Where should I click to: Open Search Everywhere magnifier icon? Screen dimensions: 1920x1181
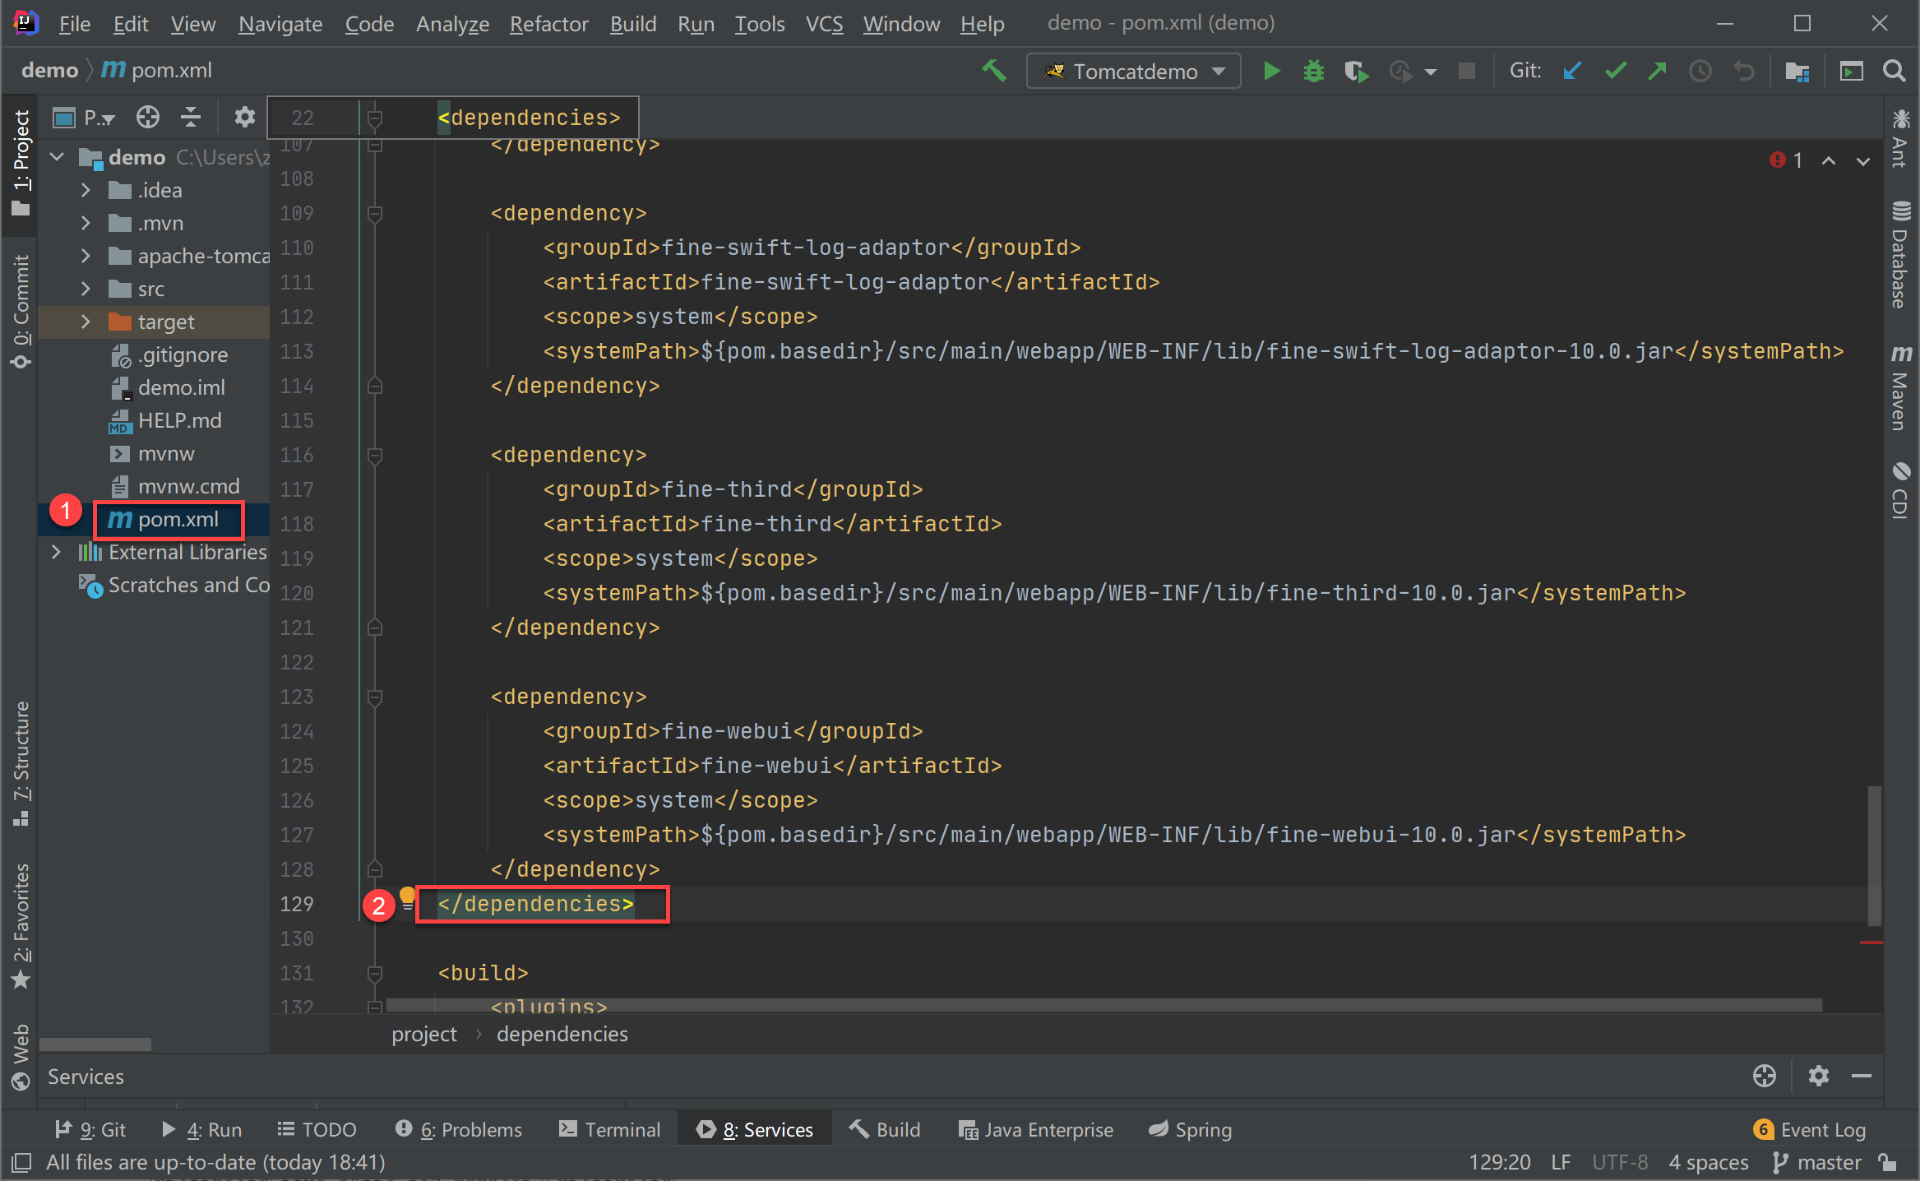[x=1894, y=72]
